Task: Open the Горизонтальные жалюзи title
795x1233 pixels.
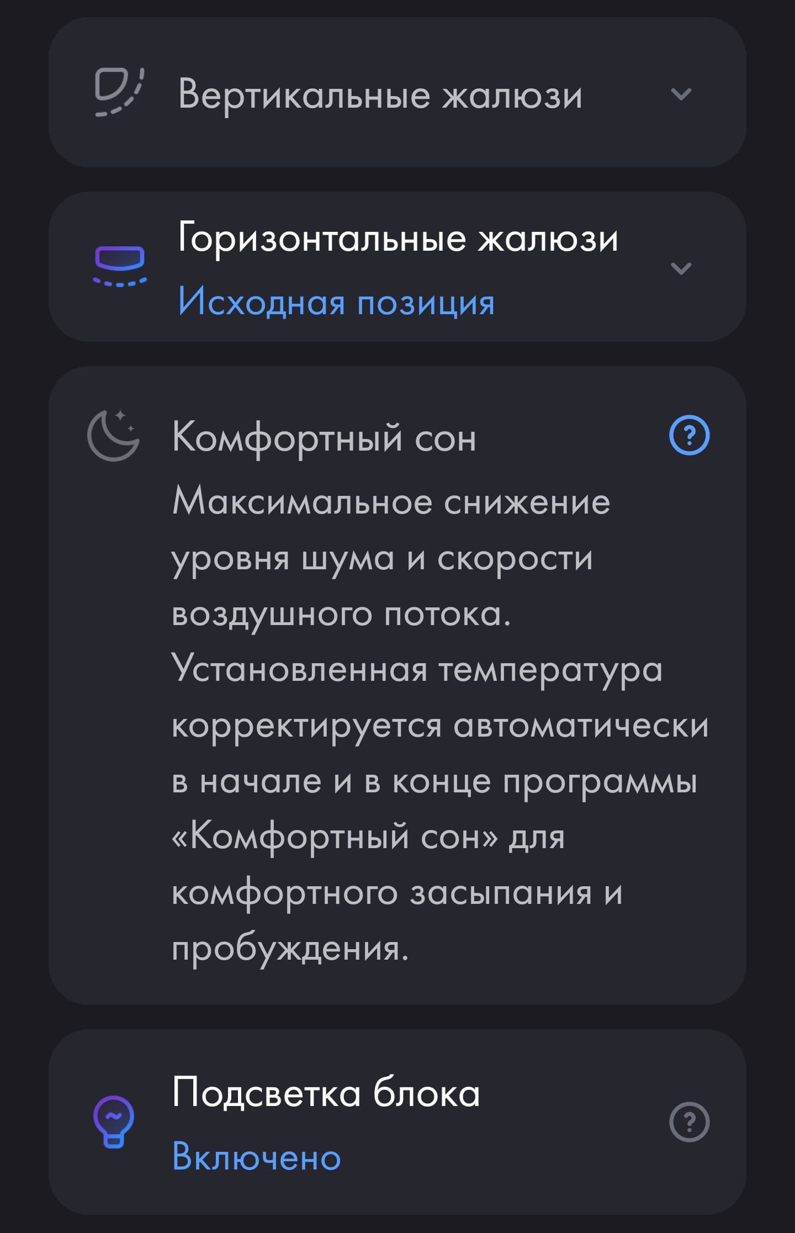Action: (x=397, y=239)
